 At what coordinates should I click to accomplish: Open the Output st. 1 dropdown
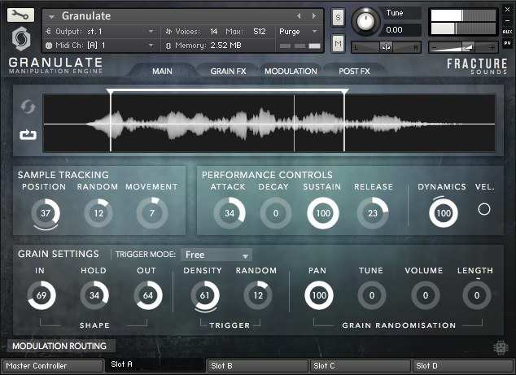100,32
